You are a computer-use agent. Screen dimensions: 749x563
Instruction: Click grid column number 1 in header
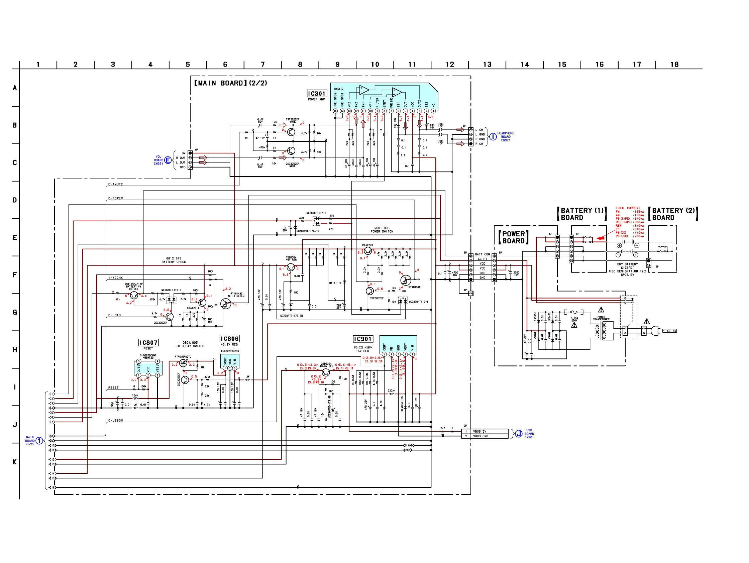click(x=38, y=64)
